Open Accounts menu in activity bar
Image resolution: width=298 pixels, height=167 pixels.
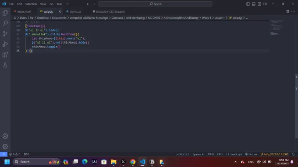(x=5, y=136)
